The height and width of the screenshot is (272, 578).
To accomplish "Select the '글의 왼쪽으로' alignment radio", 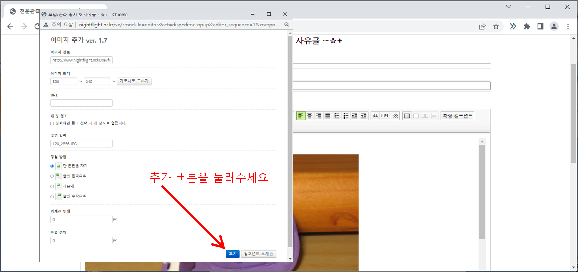I will point(52,176).
